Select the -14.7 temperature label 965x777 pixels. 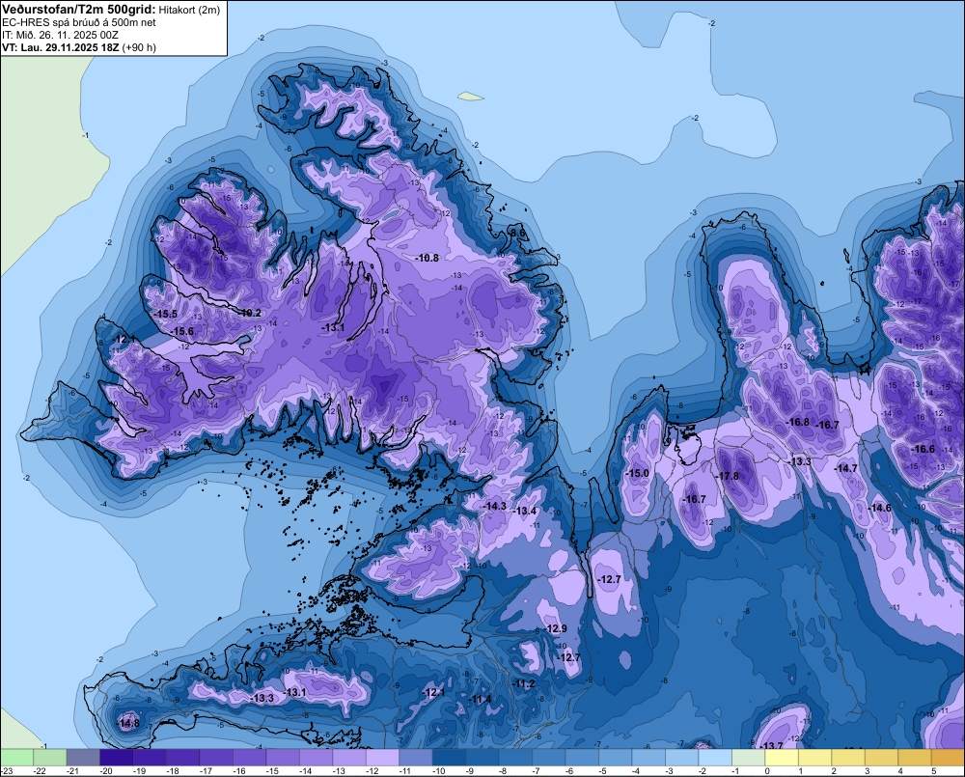click(x=846, y=468)
